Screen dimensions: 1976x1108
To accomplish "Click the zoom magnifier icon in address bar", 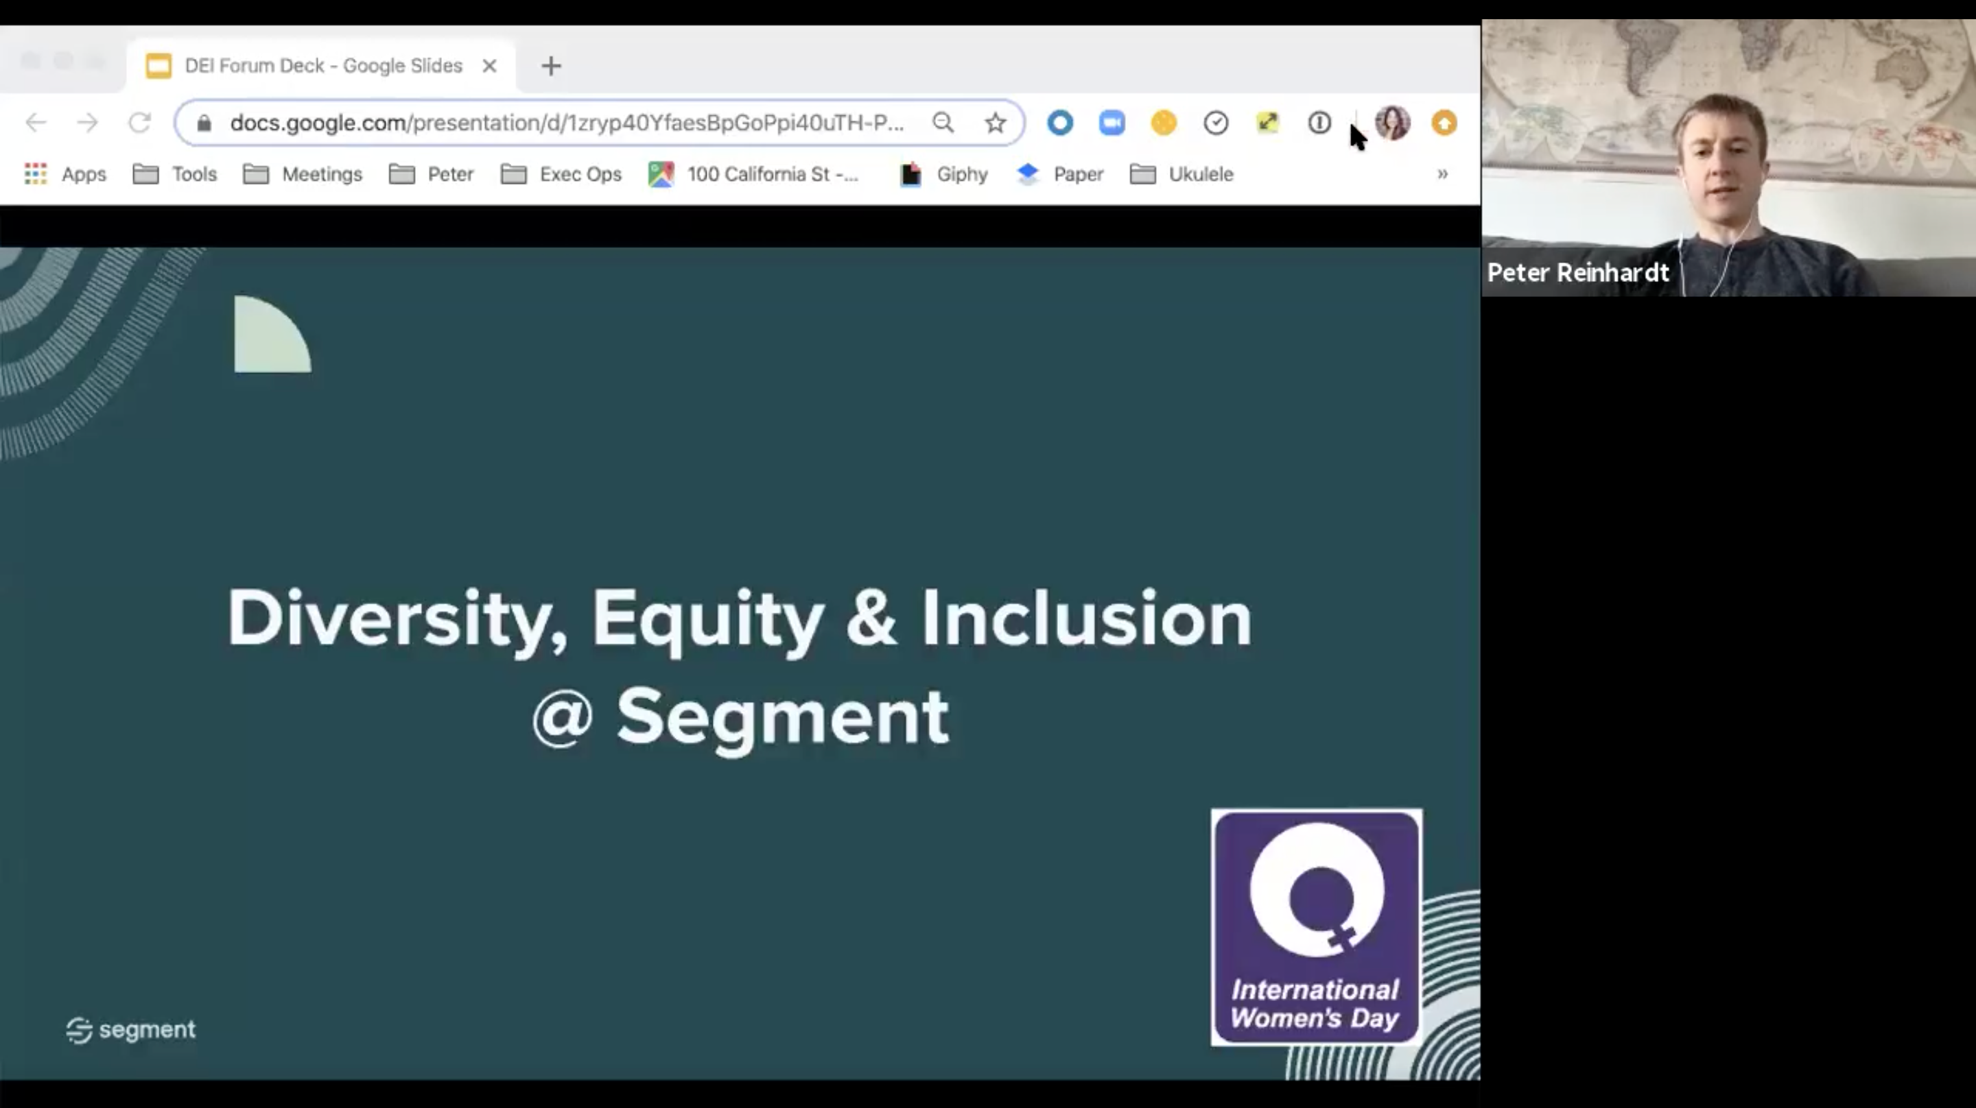I will (943, 123).
